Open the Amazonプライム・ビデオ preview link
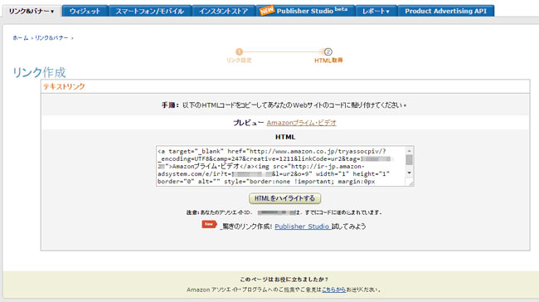The height and width of the screenshot is (302, 539). point(302,123)
